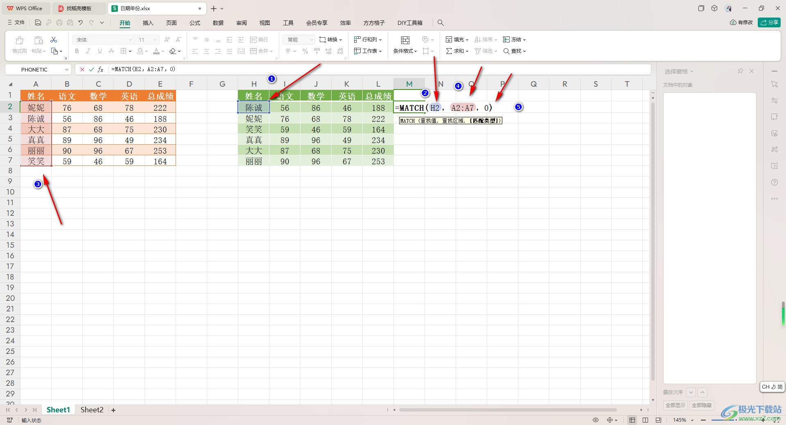This screenshot has width=786, height=425.
Task: Toggle Underline formatting
Action: (99, 51)
